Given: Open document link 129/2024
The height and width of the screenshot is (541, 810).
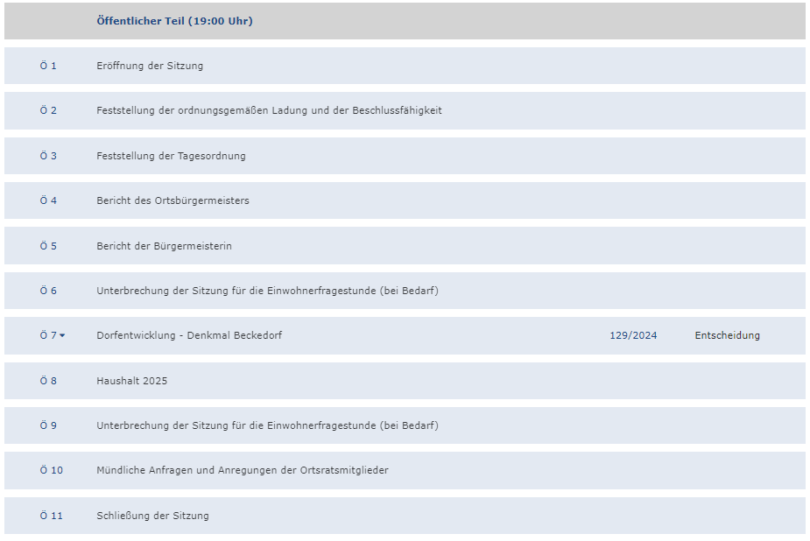Looking at the screenshot, I should [x=633, y=335].
